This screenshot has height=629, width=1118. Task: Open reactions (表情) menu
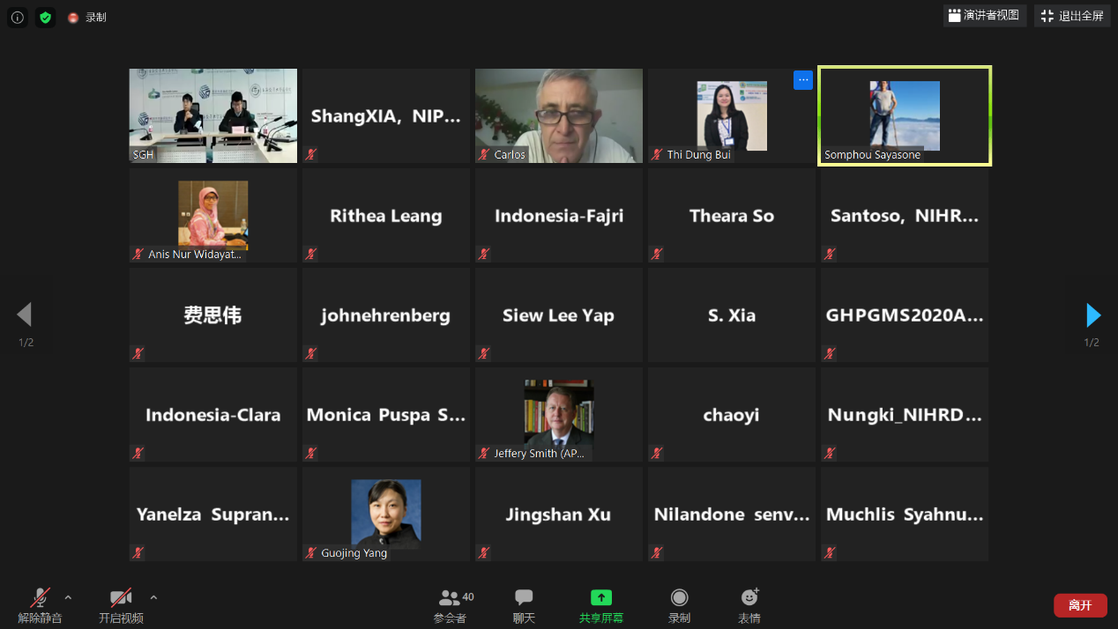(749, 605)
